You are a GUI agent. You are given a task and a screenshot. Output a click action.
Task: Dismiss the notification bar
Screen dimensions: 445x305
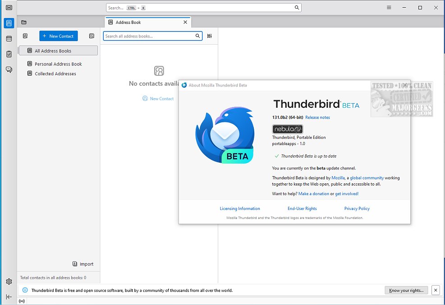point(436,290)
